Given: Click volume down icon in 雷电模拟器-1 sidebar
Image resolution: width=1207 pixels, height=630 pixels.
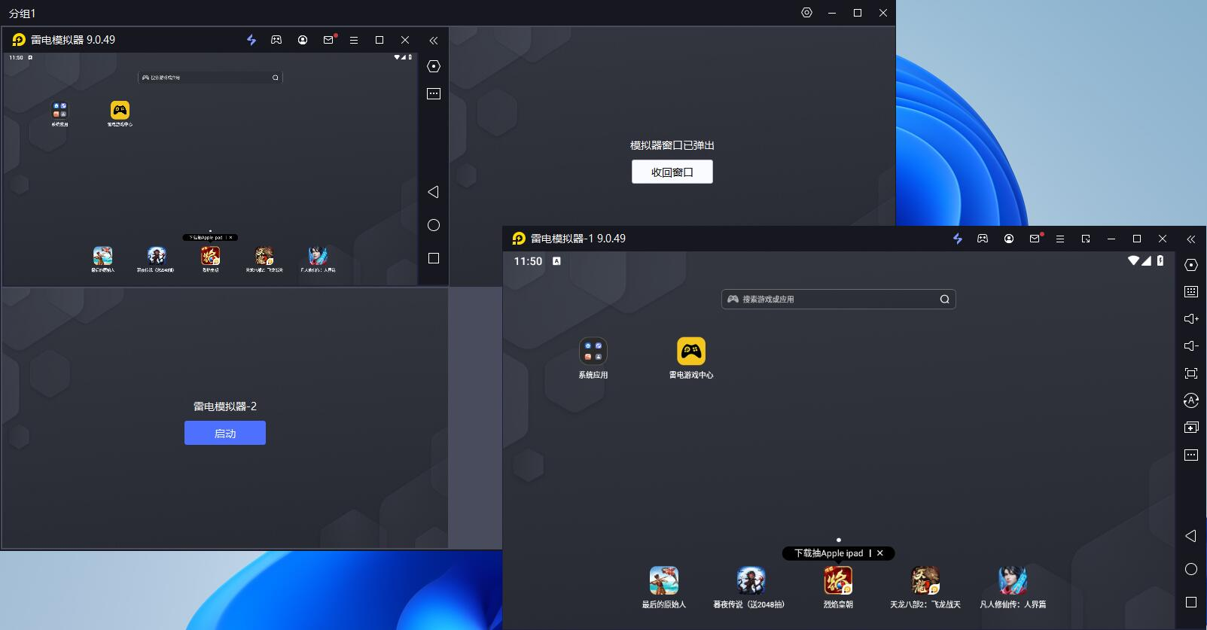Looking at the screenshot, I should [1190, 346].
